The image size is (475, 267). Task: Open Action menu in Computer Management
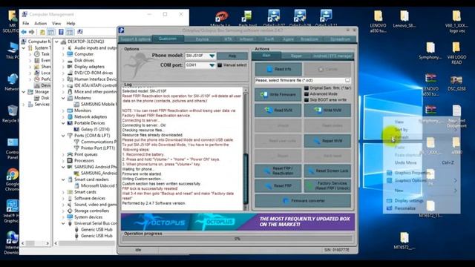pos(40,23)
